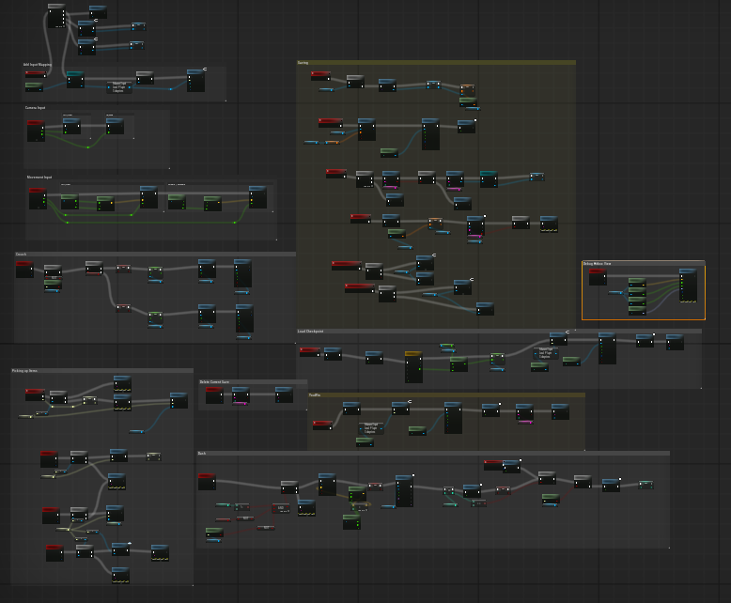Image resolution: width=731 pixels, height=603 pixels.
Task: Select the teal node in Saving group
Action: (489, 179)
